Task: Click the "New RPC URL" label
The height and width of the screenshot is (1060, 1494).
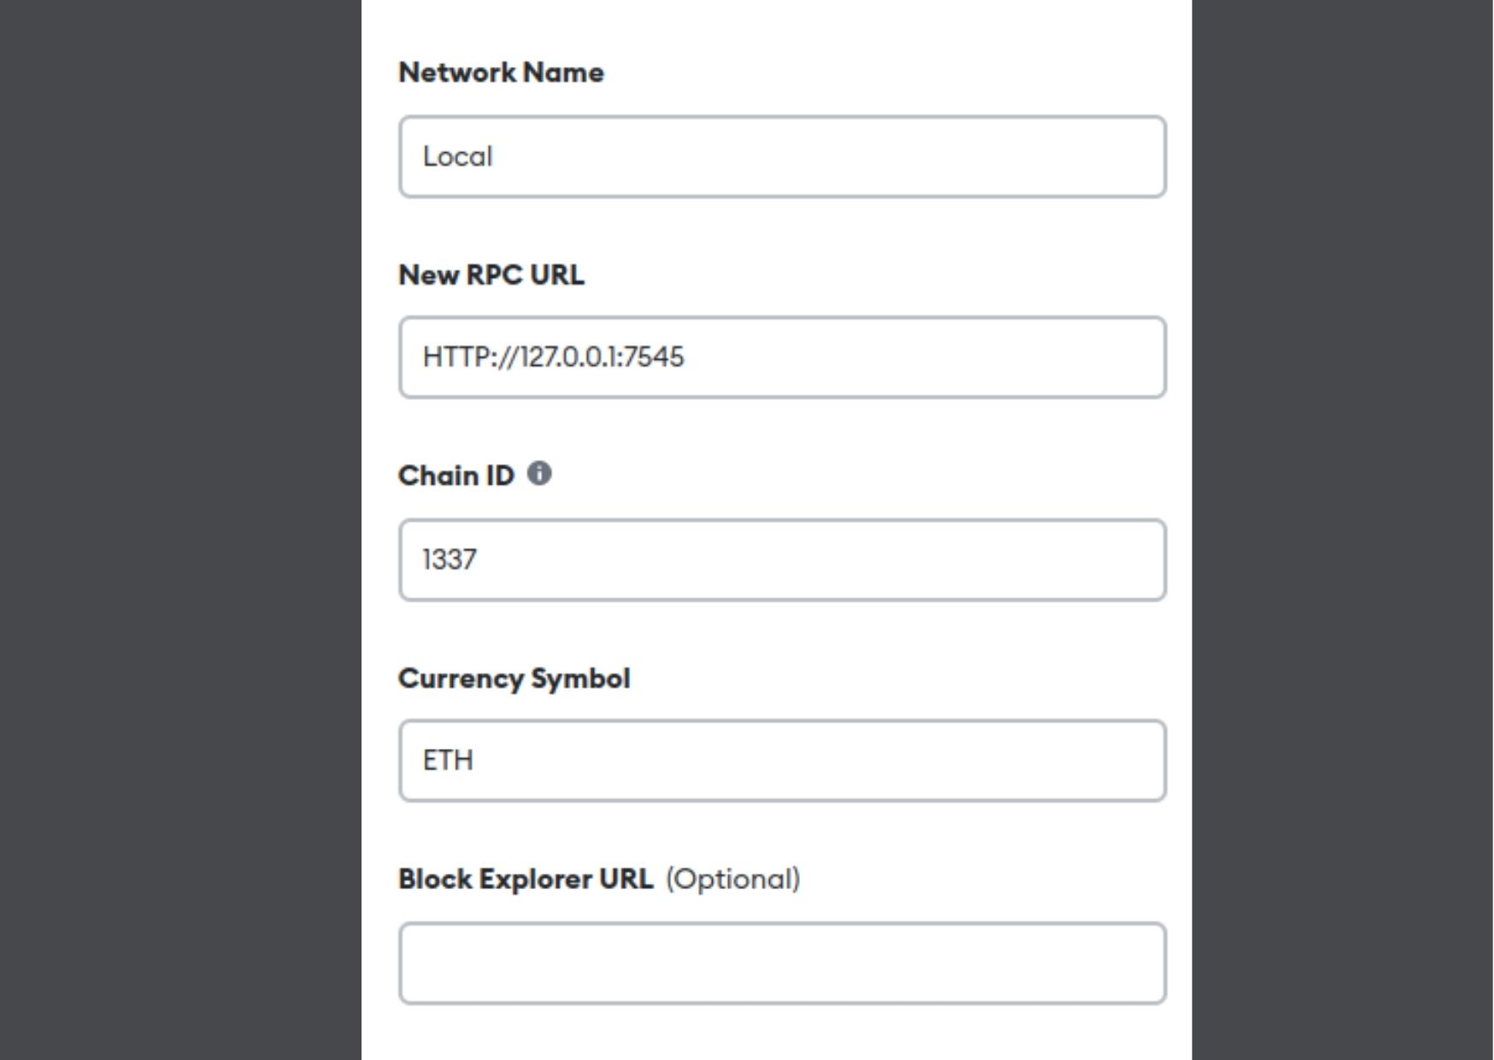Action: click(x=491, y=274)
